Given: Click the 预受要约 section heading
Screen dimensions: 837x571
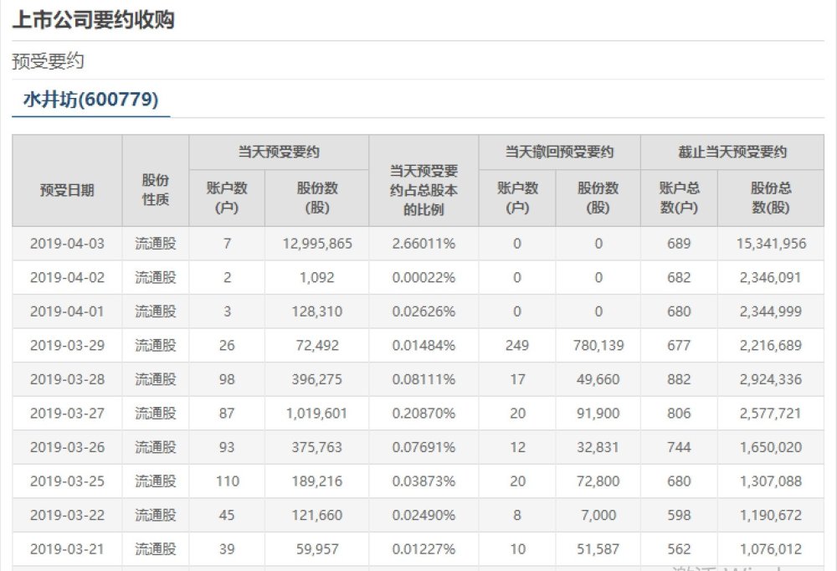Looking at the screenshot, I should pyautogui.click(x=48, y=61).
